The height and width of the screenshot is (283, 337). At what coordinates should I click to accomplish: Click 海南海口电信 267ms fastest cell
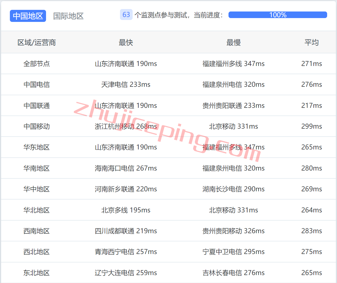[126, 168]
